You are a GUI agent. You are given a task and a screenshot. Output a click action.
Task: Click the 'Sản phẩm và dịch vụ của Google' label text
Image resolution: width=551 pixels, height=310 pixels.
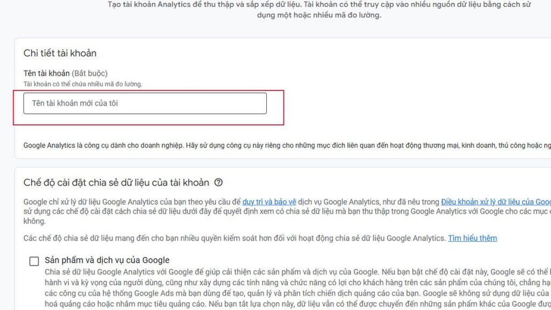pos(107,260)
